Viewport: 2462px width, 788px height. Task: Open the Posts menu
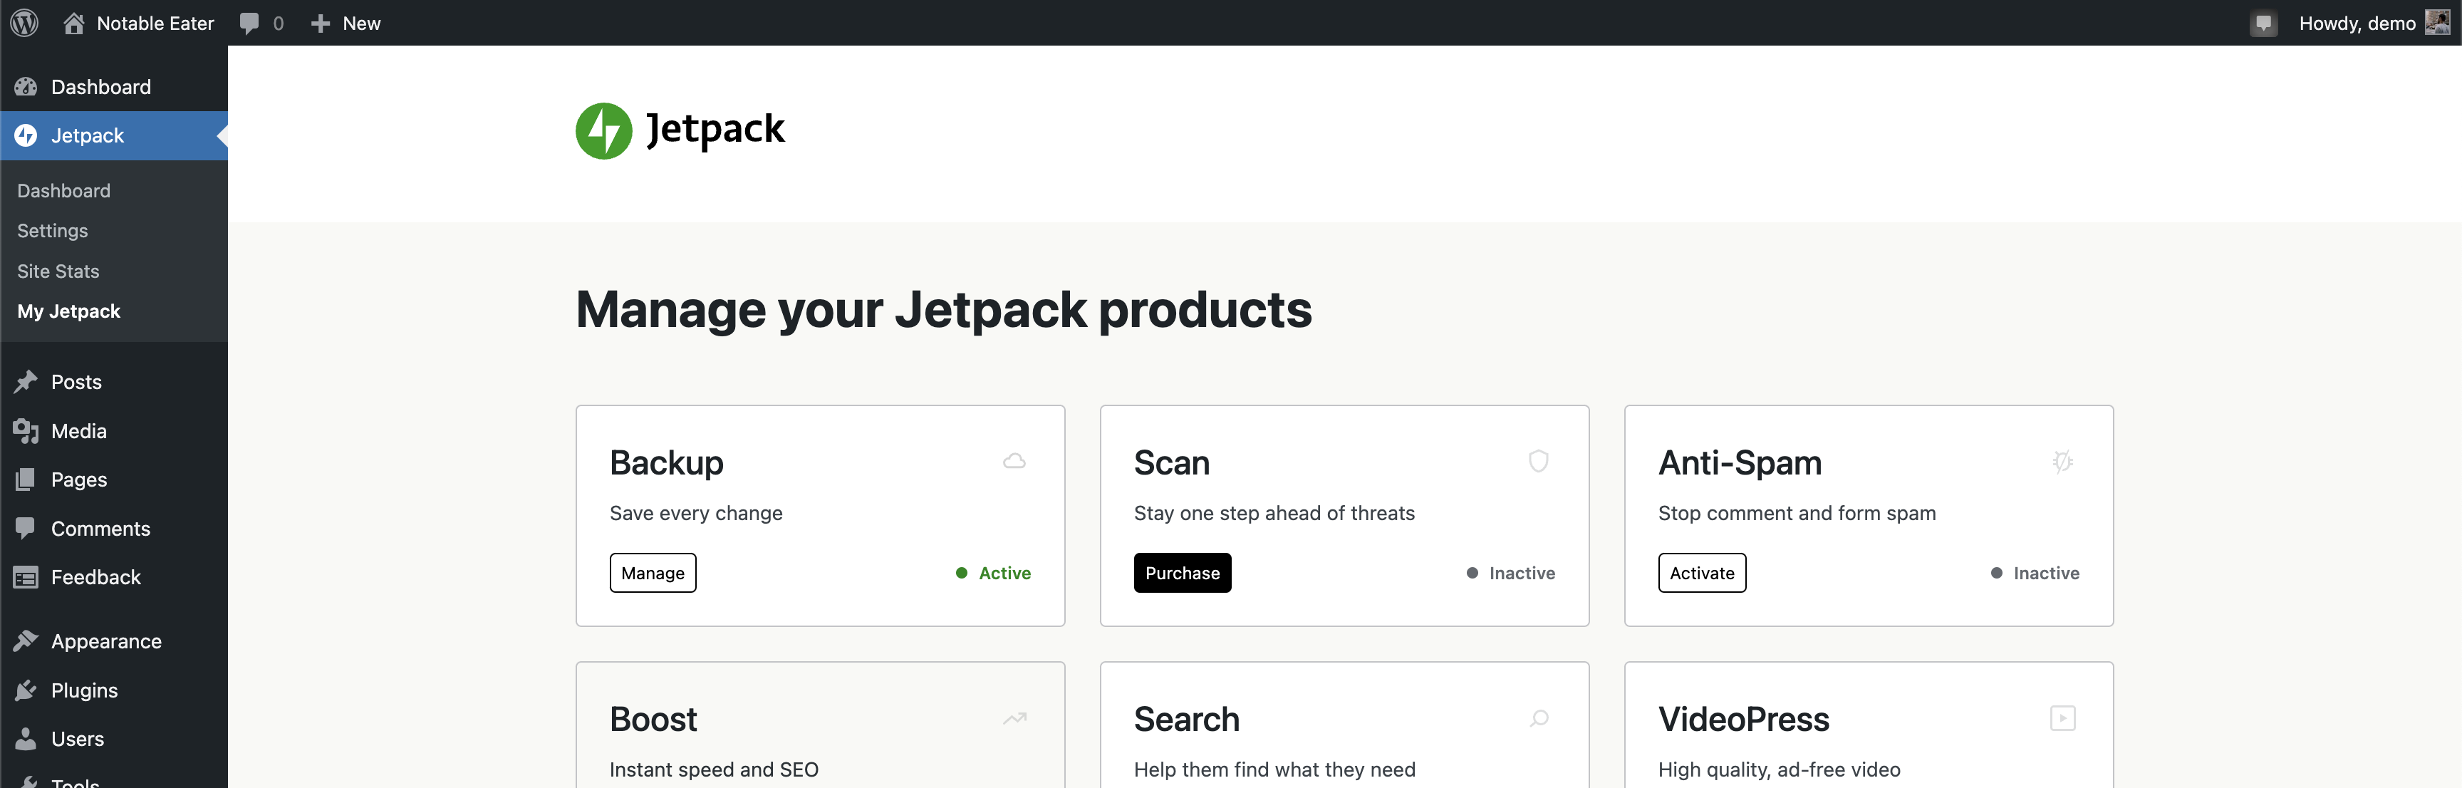[114, 382]
